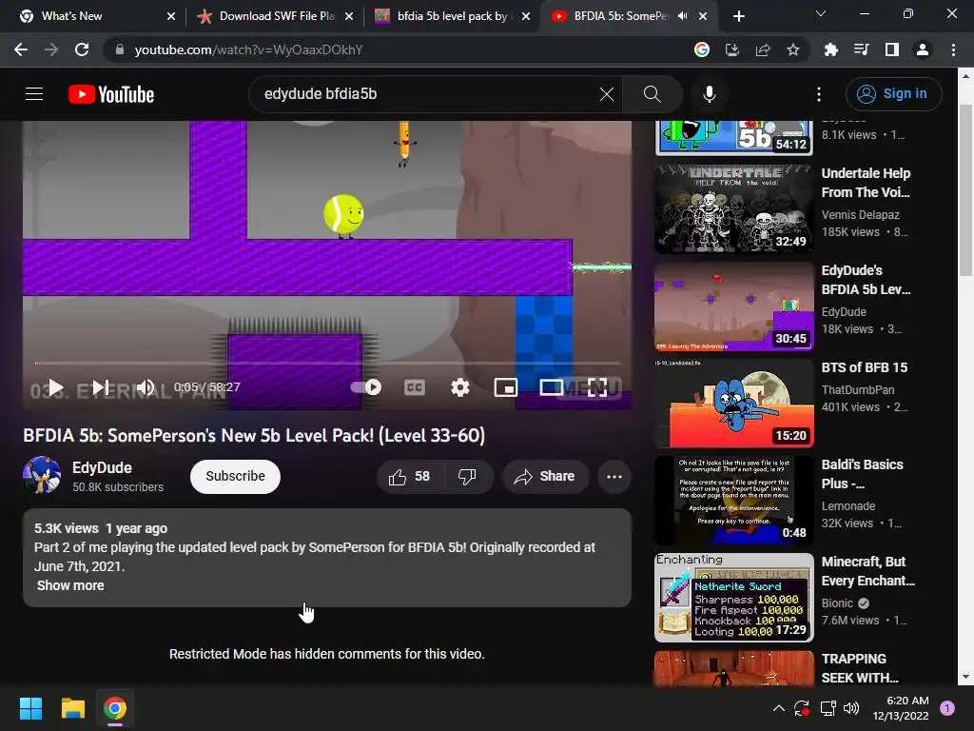Go back to previous page
974x731 pixels.
pyautogui.click(x=21, y=49)
